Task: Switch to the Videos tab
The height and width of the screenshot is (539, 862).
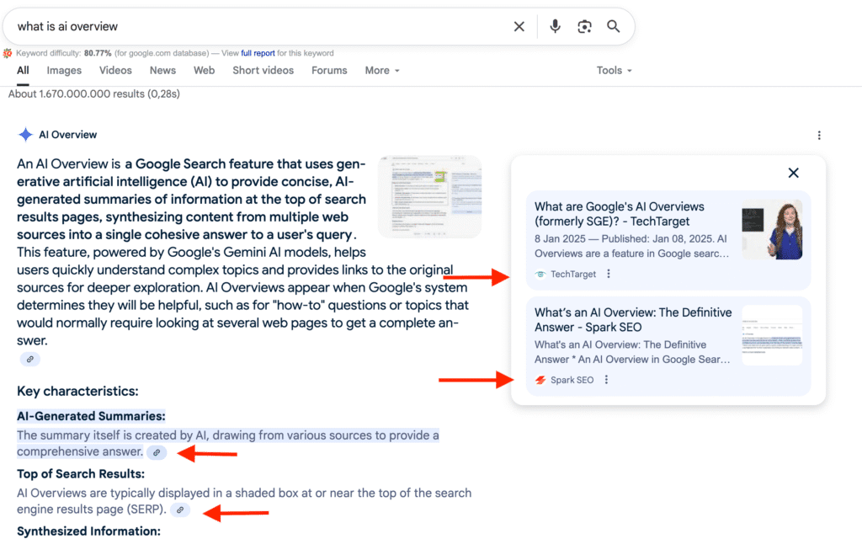Action: coord(115,71)
